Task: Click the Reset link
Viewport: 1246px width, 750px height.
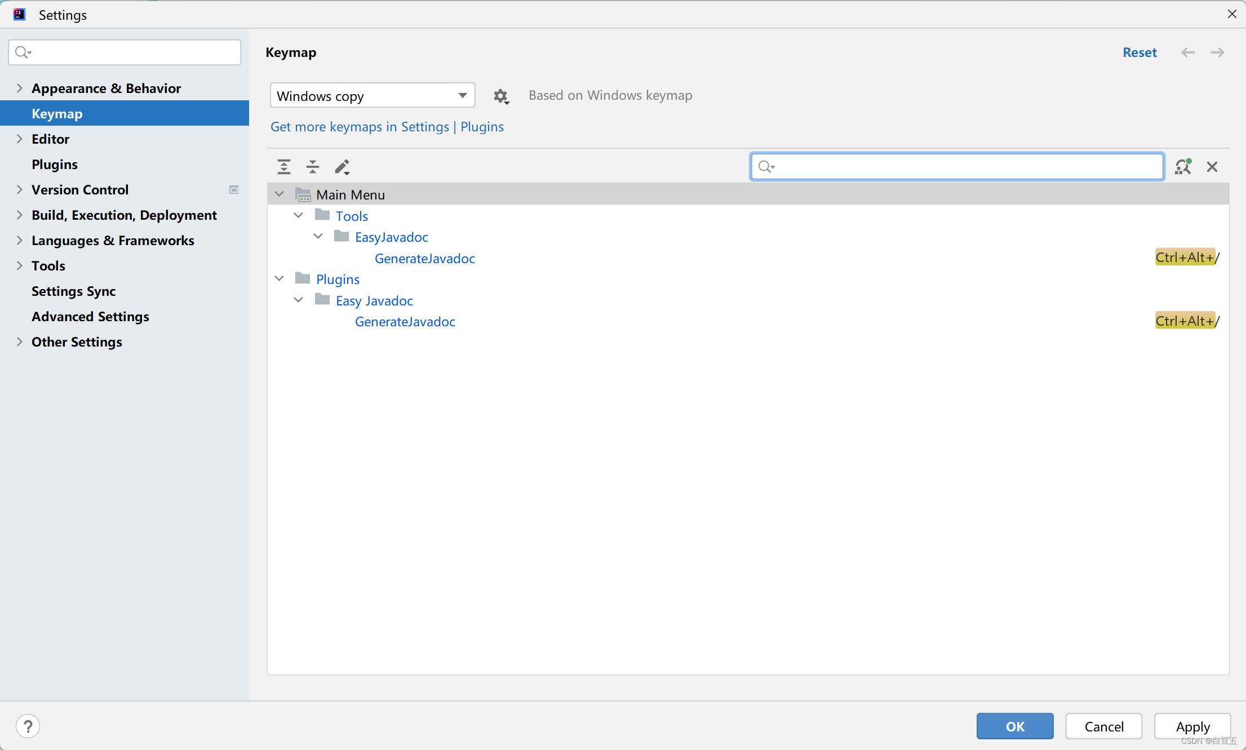Action: click(1139, 52)
